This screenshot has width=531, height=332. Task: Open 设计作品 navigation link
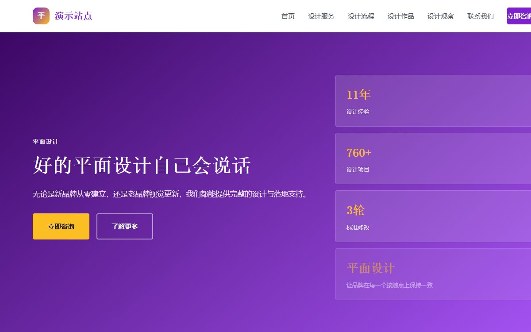click(x=401, y=16)
